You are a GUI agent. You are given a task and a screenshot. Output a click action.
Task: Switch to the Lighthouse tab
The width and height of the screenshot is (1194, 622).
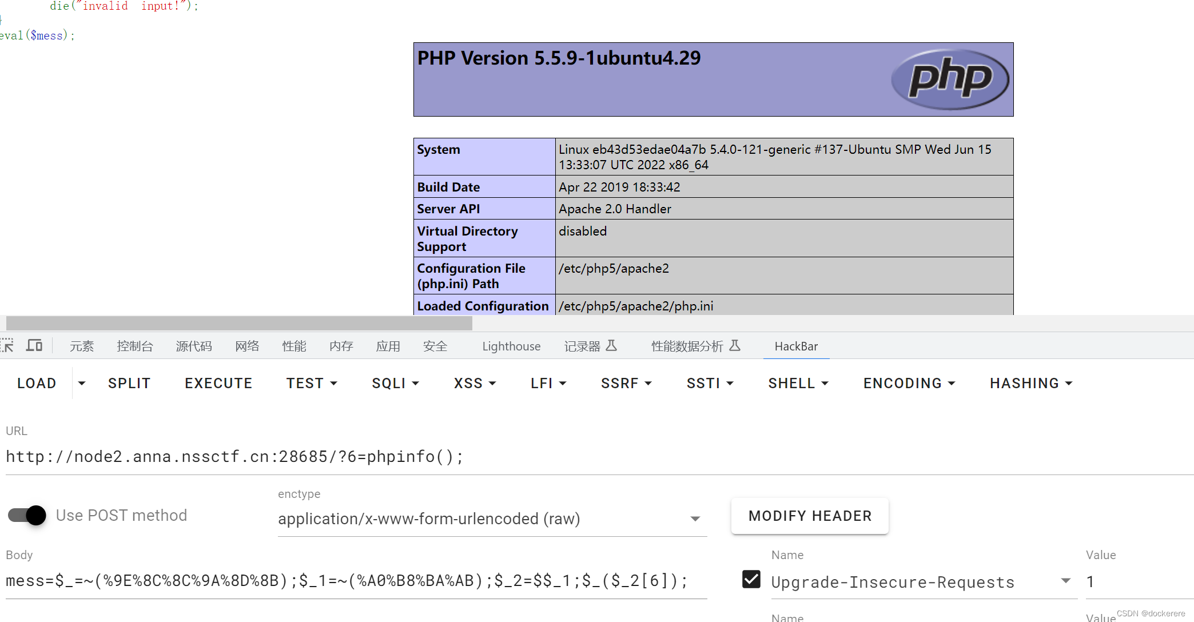coord(511,346)
